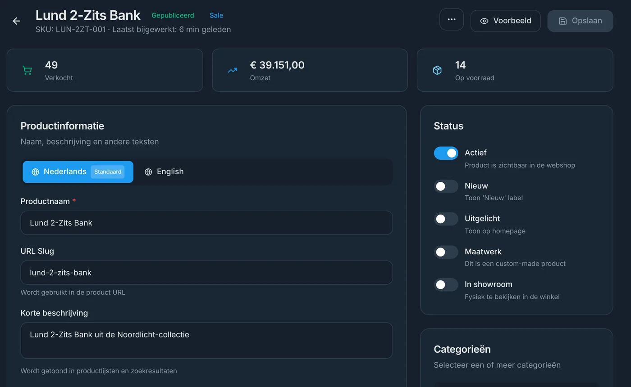The height and width of the screenshot is (387, 631).
Task: Focus the URL Slug input field
Action: click(x=206, y=272)
